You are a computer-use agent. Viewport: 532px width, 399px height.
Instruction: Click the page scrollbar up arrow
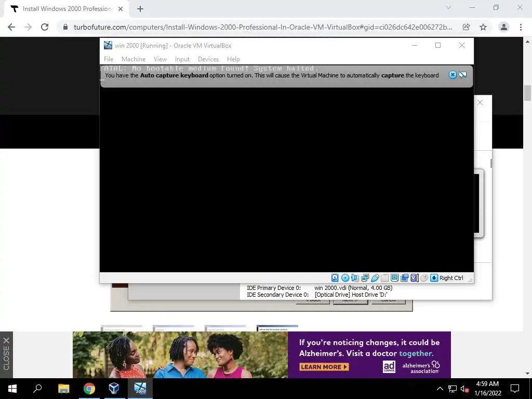[x=527, y=42]
